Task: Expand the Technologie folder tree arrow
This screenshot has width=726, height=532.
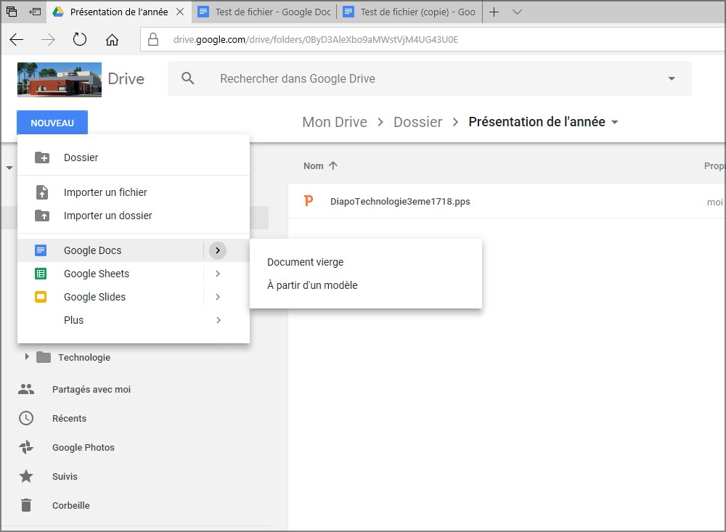Action: (26, 356)
